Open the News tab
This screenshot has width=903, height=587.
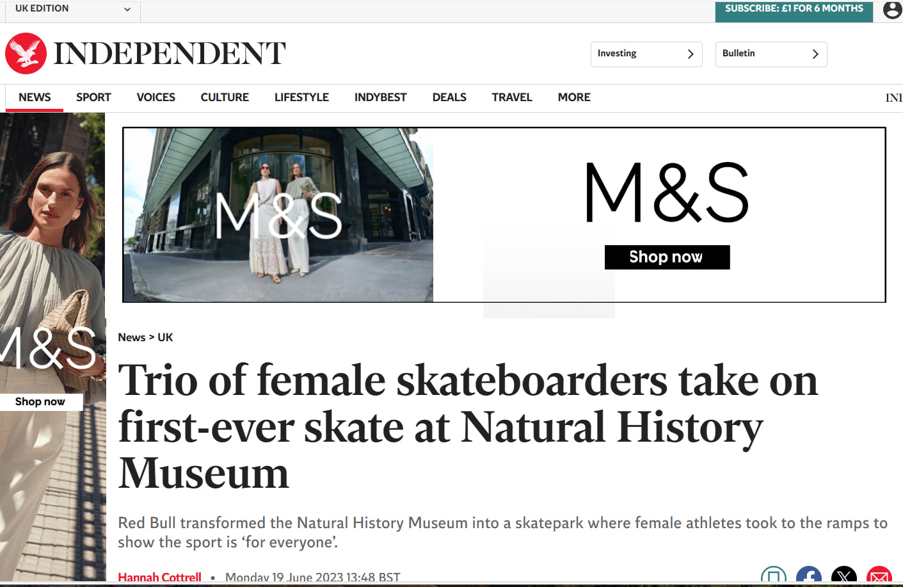click(x=35, y=97)
